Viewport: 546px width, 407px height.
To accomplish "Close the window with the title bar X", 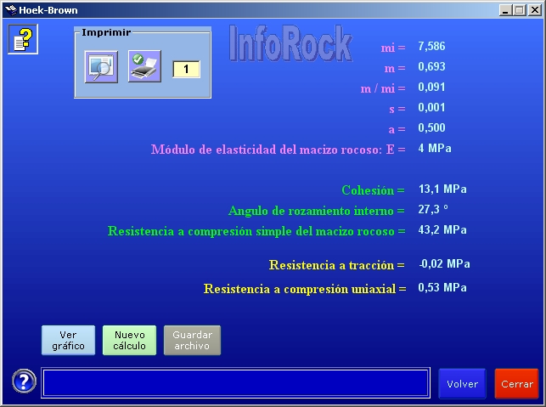I will (534, 9).
